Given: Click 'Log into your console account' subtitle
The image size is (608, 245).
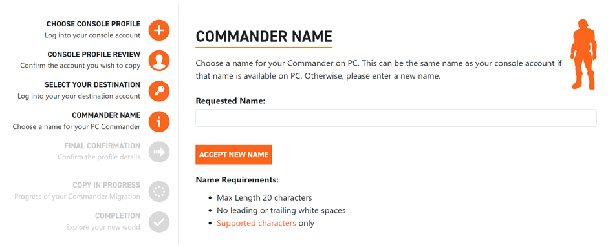Looking at the screenshot, I should [x=92, y=35].
